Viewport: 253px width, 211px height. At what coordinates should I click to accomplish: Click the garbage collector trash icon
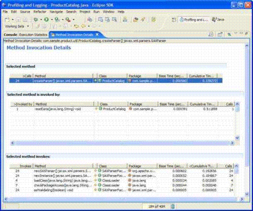(x=173, y=206)
